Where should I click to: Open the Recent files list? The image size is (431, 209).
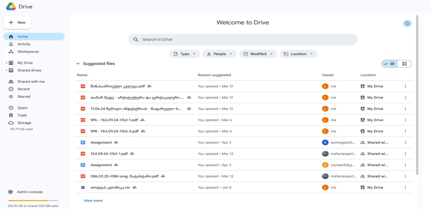tap(23, 89)
